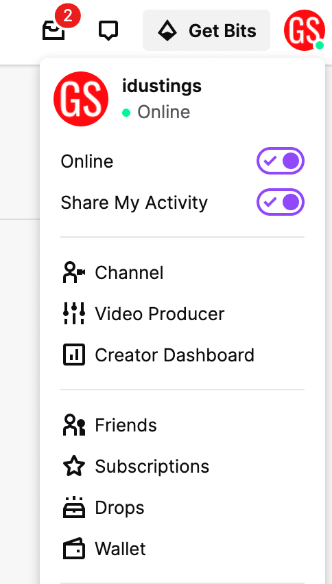332x584 pixels.
Task: Open the Channel menu item
Action: pyautogui.click(x=182, y=273)
